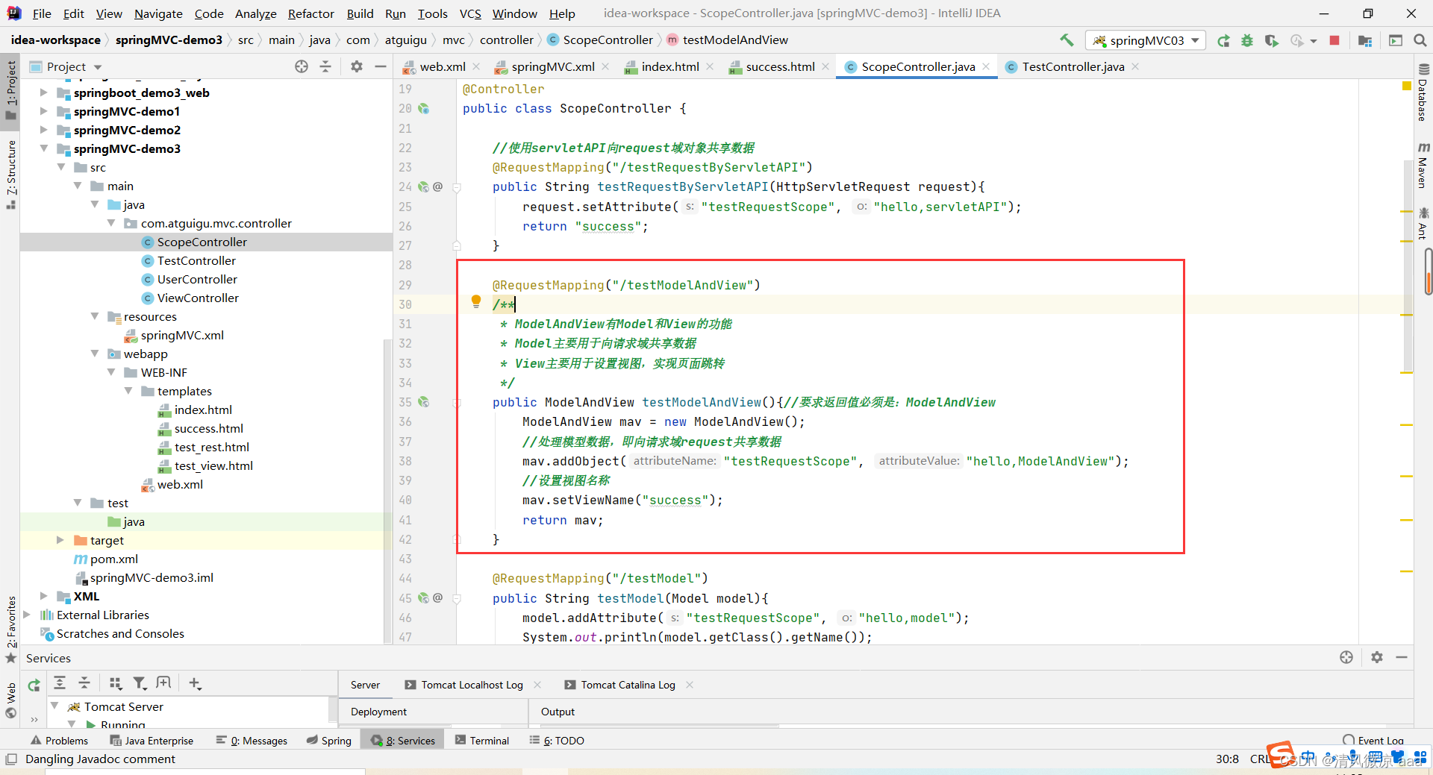Open Java Enterprise tool window
This screenshot has height=775, width=1433.
pos(152,740)
